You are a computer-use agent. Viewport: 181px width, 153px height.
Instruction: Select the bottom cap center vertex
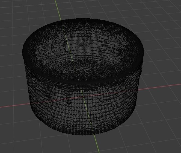pos(84,97)
